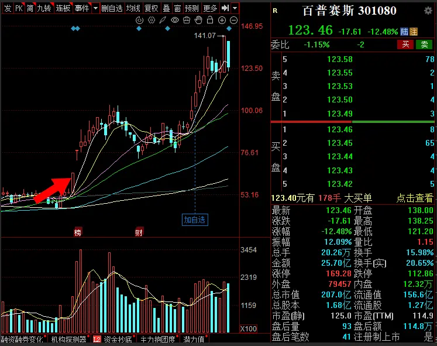Click sell level 5 price 123.58

(340, 59)
